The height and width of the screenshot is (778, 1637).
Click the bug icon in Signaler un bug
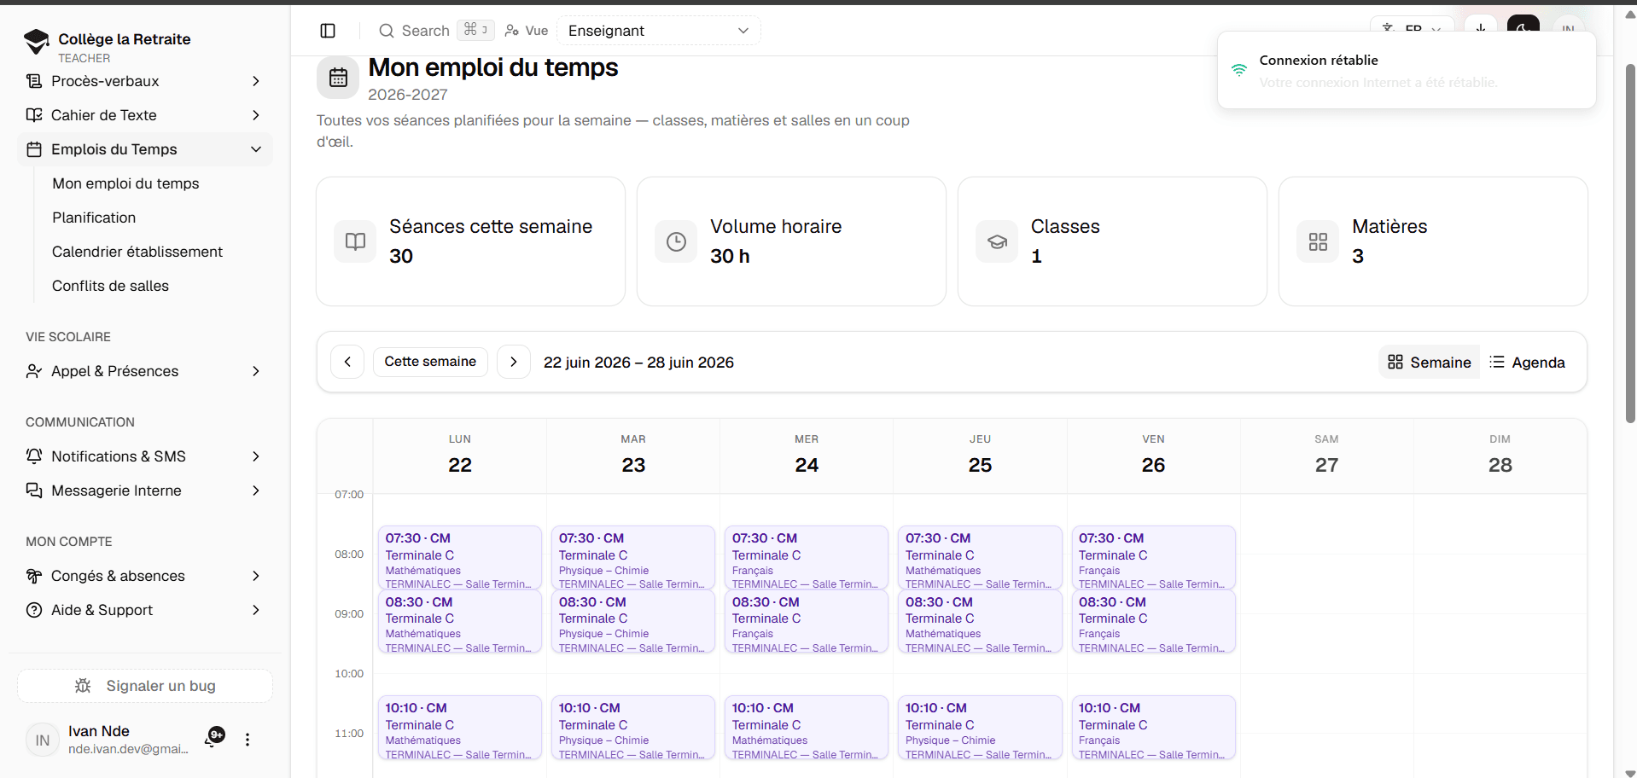tap(83, 686)
